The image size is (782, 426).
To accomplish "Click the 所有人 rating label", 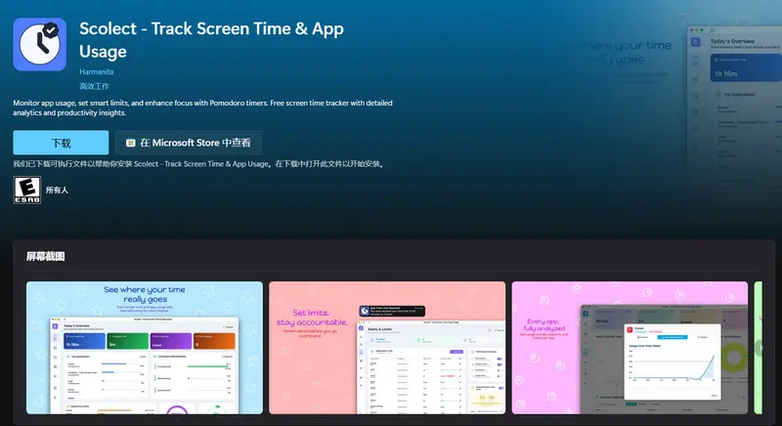I will 57,190.
